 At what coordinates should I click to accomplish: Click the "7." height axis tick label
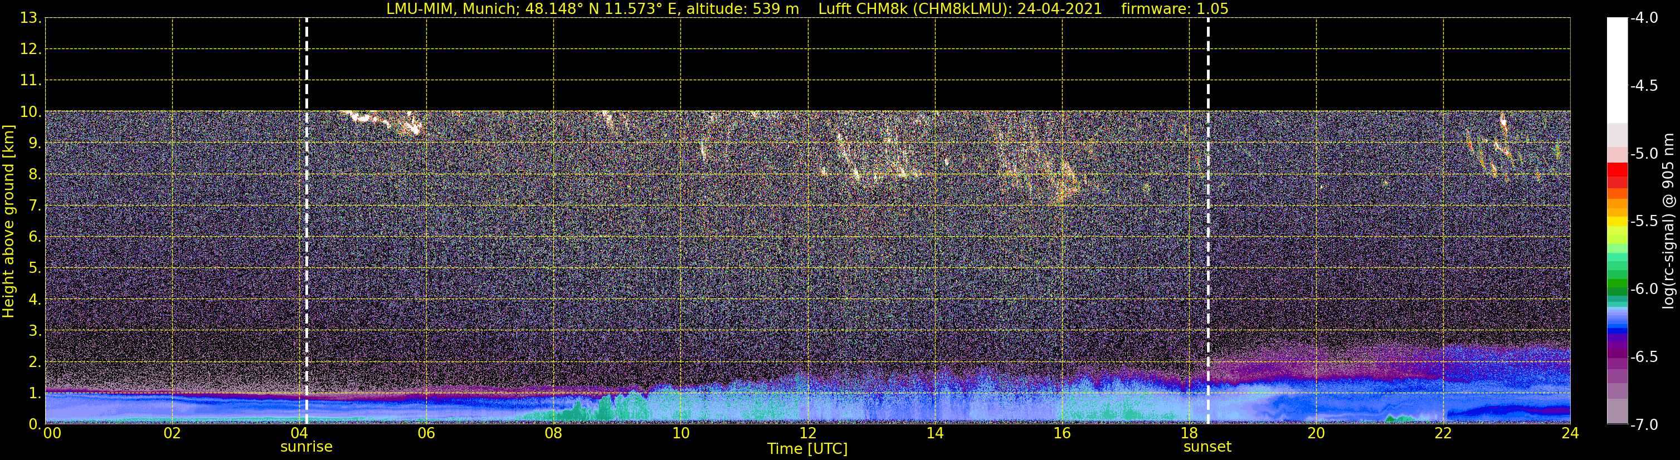35,205
